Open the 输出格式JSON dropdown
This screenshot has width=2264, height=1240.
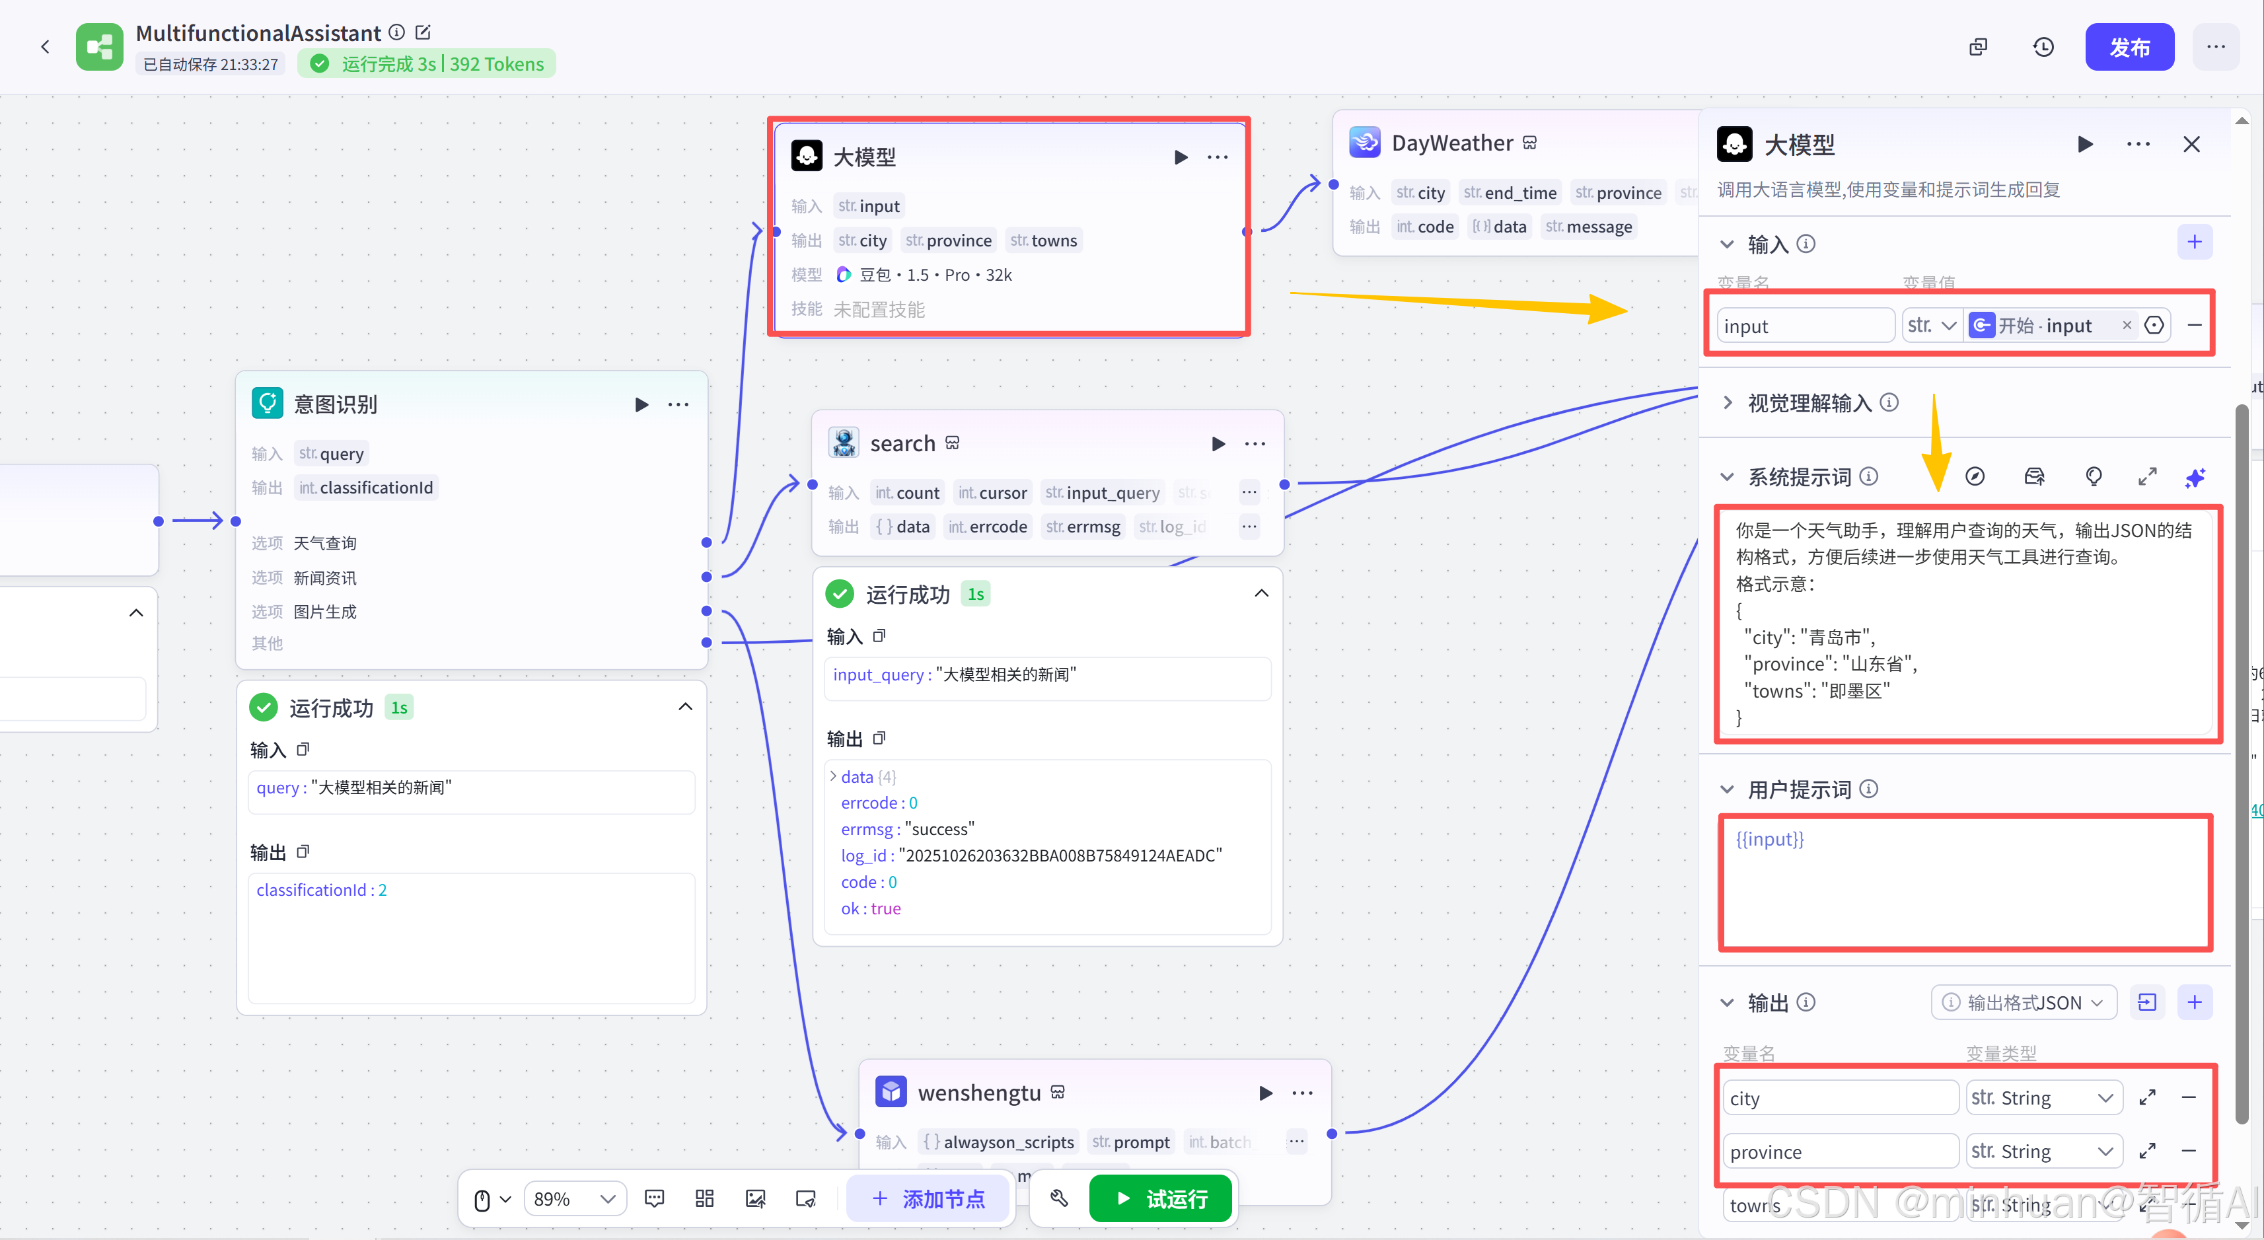[2024, 1003]
